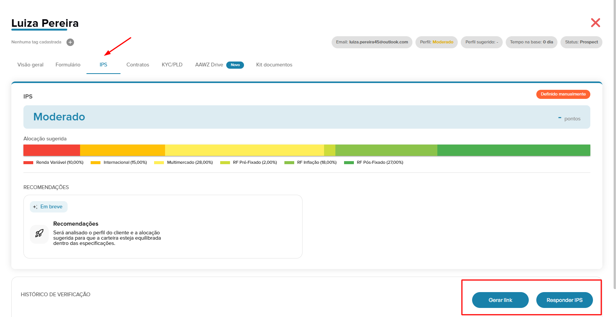The width and height of the screenshot is (616, 317).
Task: Click the page vertical scrollbar
Action: (x=614, y=145)
